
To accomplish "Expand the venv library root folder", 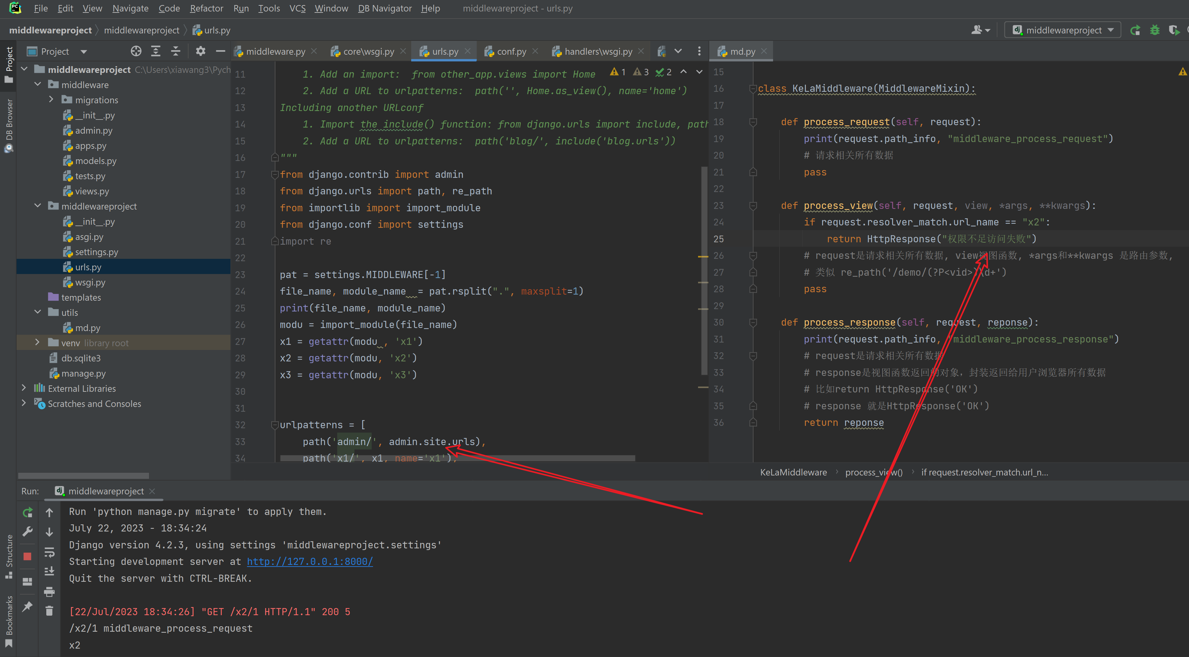I will click(x=38, y=342).
